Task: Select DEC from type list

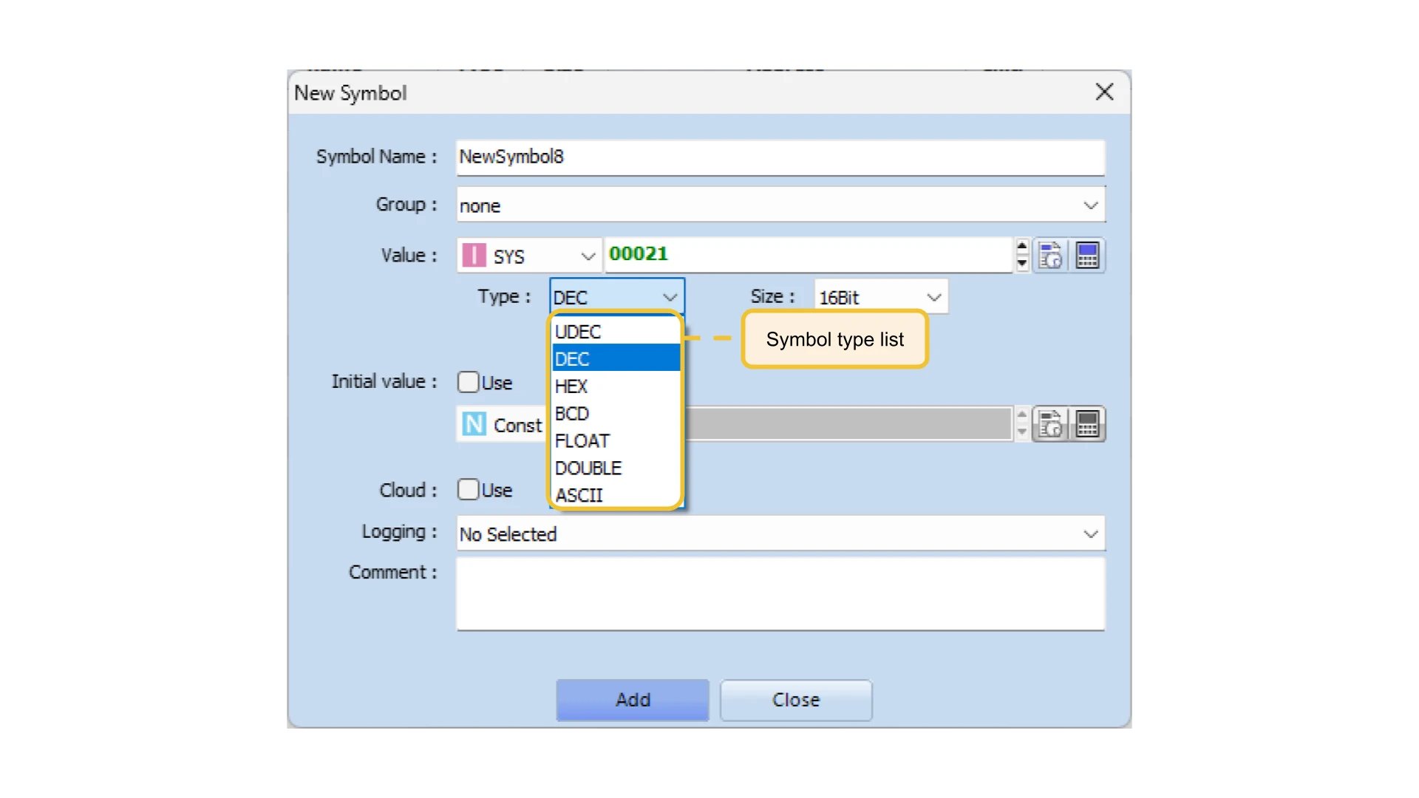Action: point(616,359)
